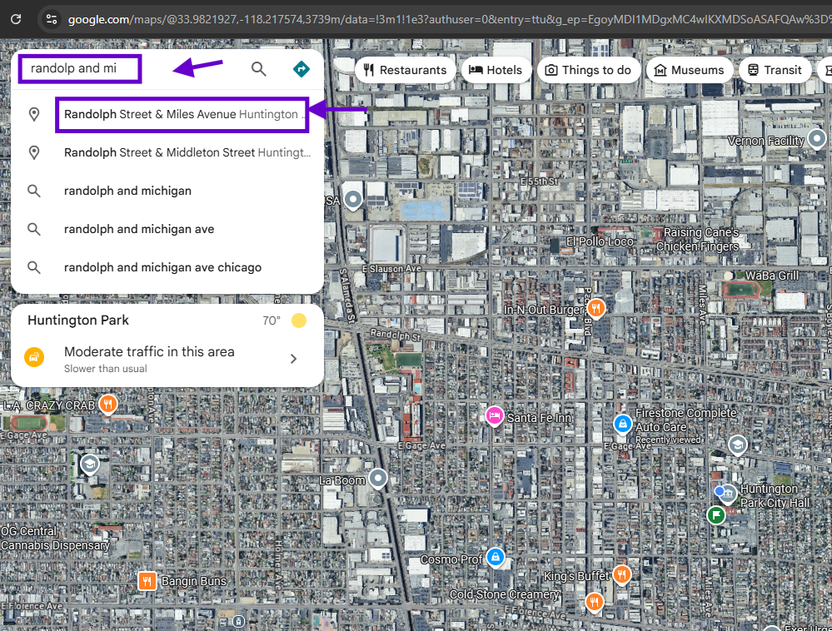The width and height of the screenshot is (832, 631).
Task: Click the El Pollo Loco map label
Action: (600, 241)
